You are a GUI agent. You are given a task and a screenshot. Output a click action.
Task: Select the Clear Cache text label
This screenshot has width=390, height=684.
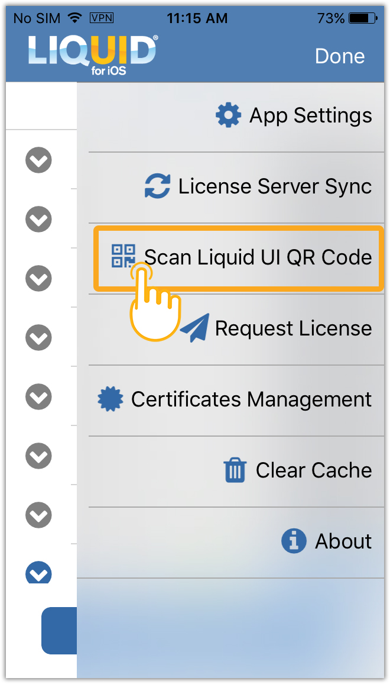(x=314, y=470)
